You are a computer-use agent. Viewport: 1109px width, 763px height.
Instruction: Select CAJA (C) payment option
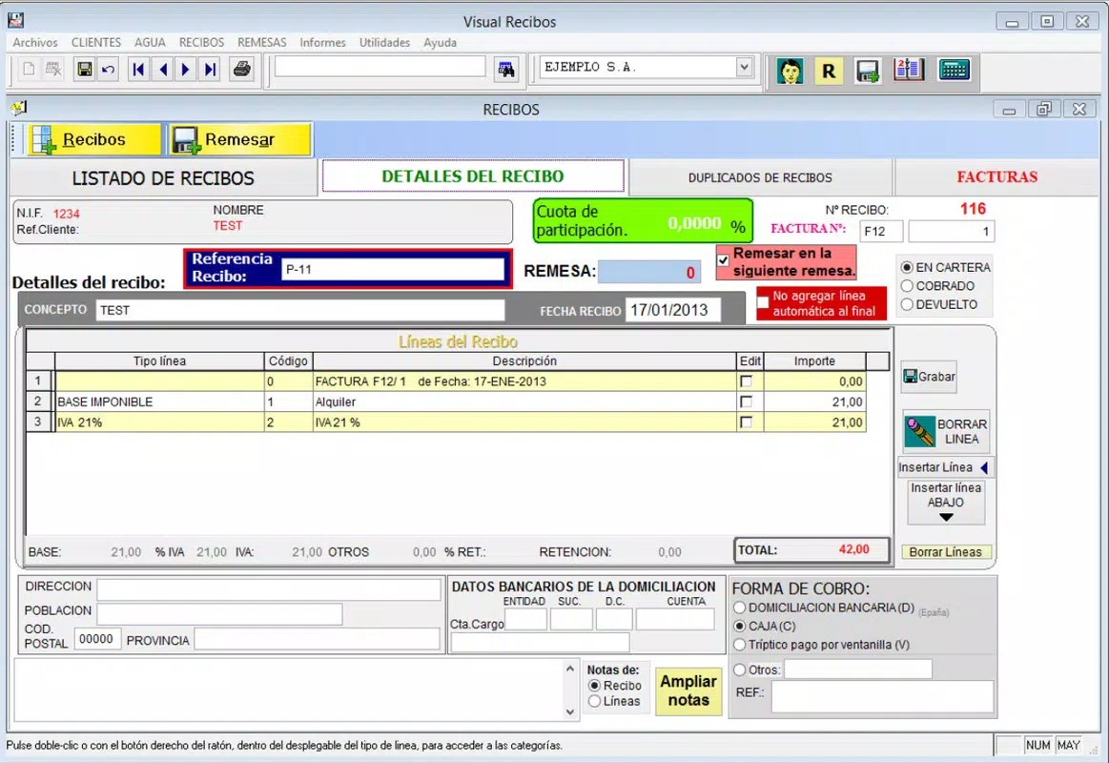(740, 626)
